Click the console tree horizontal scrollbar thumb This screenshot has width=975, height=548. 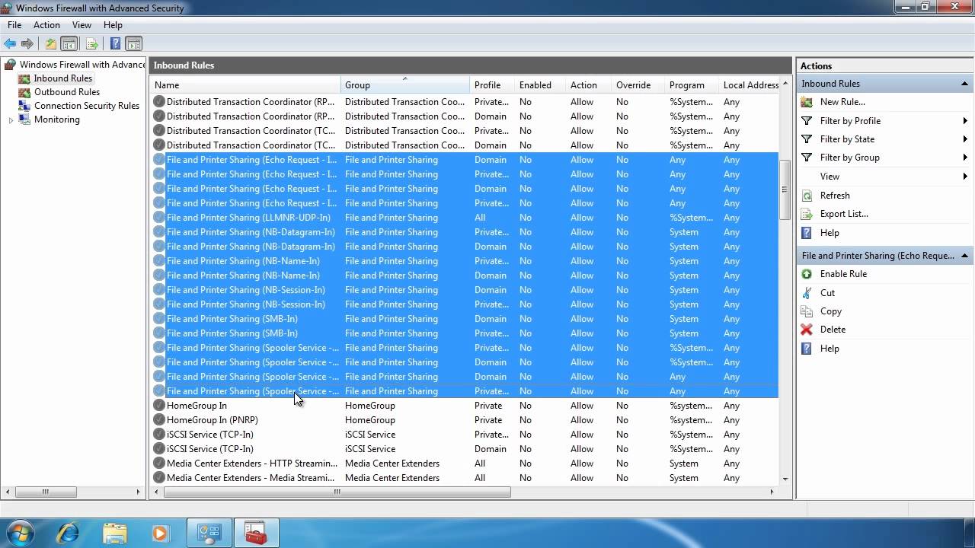[45, 492]
